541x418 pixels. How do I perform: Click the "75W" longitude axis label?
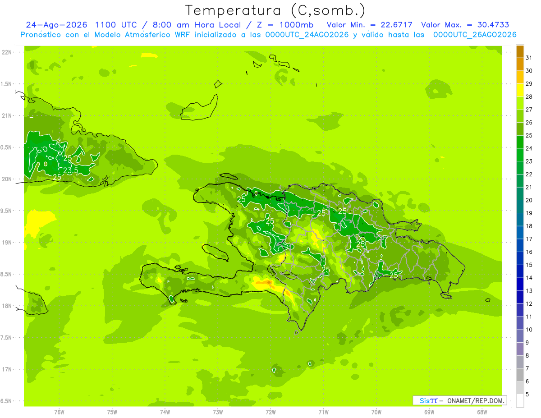[x=112, y=412]
